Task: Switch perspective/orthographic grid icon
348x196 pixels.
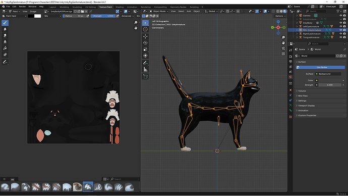Action: coord(283,54)
